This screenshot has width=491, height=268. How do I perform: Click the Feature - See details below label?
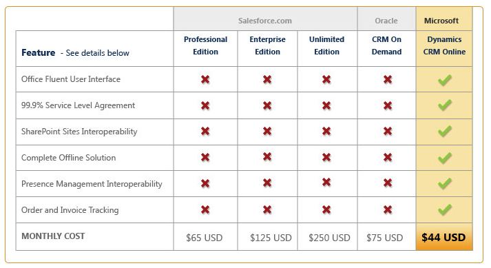click(75, 52)
